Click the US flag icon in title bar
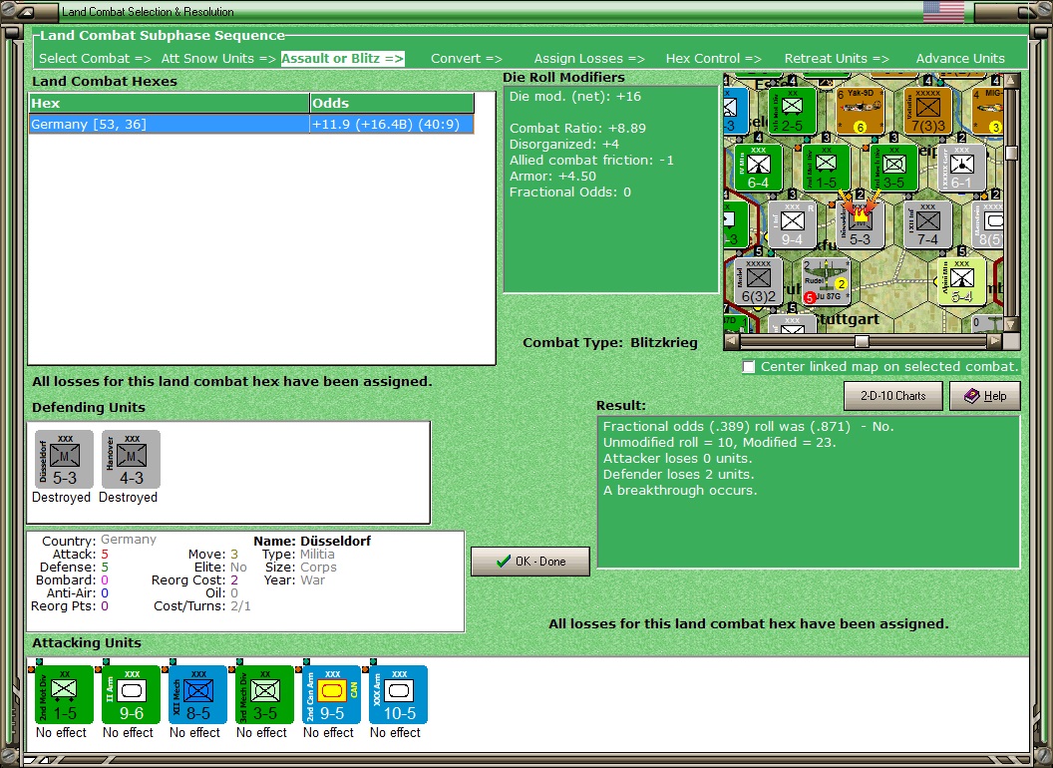Viewport: 1053px width, 768px height. 943,11
